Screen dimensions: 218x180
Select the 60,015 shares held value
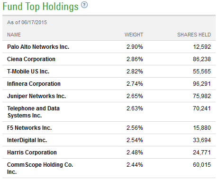click(x=202, y=165)
